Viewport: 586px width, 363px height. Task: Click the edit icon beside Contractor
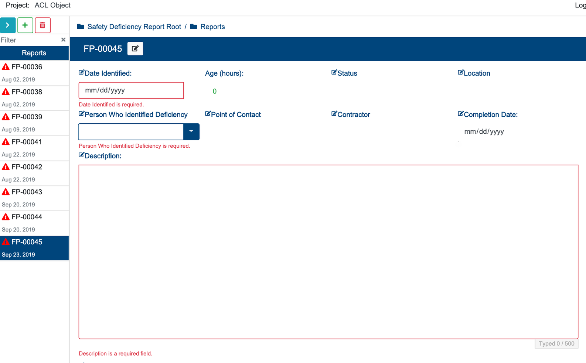pyautogui.click(x=334, y=114)
